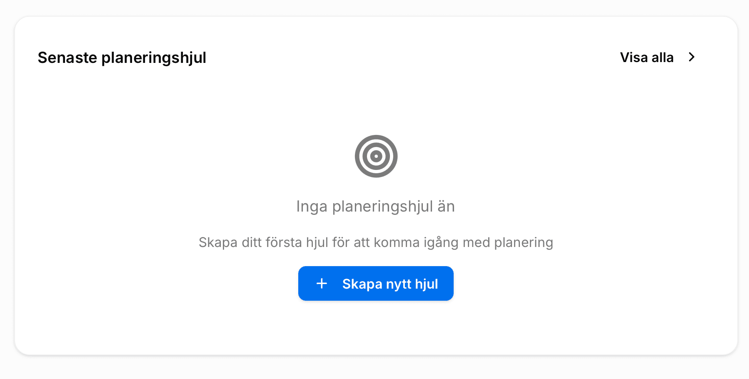The width and height of the screenshot is (749, 379).
Task: Click the text 'Inga planeringshjul än'
Action: tap(375, 206)
